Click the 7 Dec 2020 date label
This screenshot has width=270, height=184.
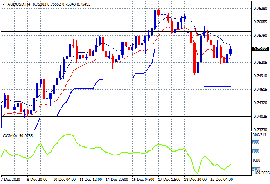click(x=11, y=180)
